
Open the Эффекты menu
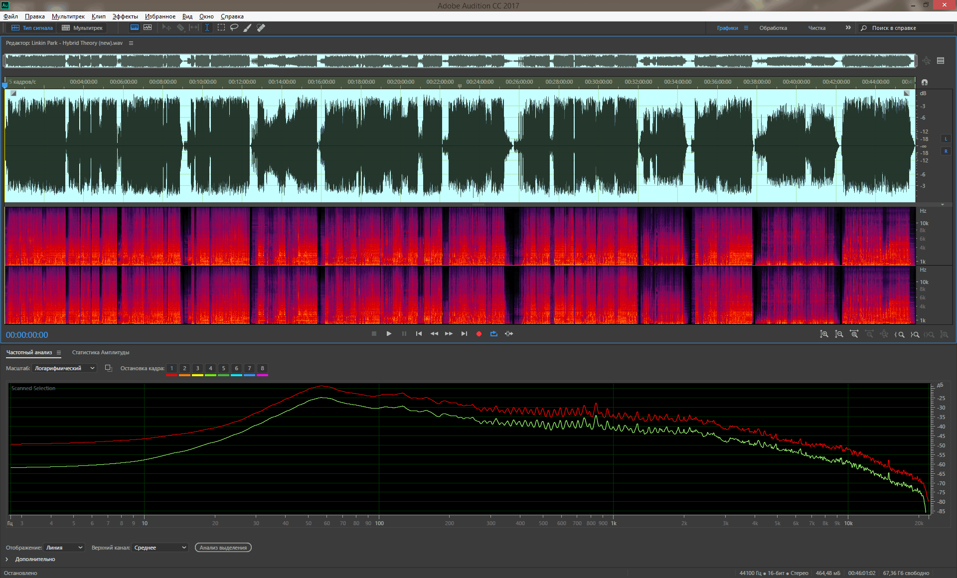point(125,16)
